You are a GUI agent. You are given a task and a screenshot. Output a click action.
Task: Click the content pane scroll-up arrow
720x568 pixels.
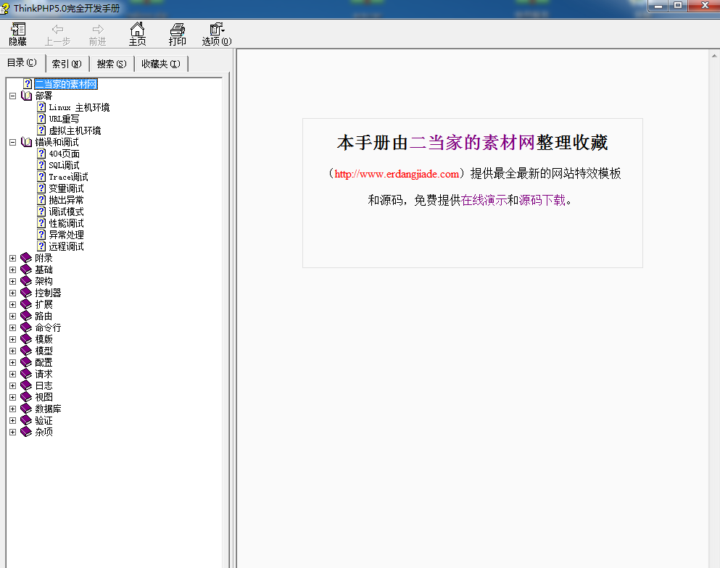click(x=714, y=56)
